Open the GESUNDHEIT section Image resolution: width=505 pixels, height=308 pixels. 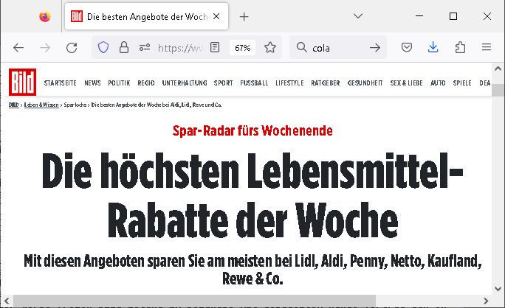pyautogui.click(x=365, y=83)
